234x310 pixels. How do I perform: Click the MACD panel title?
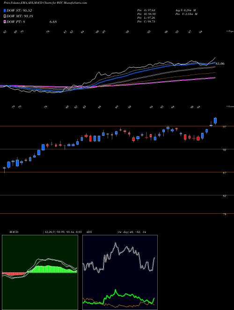point(14,232)
